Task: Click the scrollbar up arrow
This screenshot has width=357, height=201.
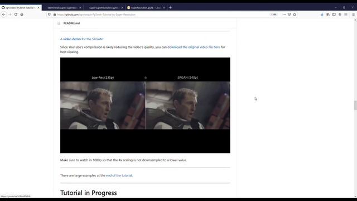Action: (x=355, y=20)
